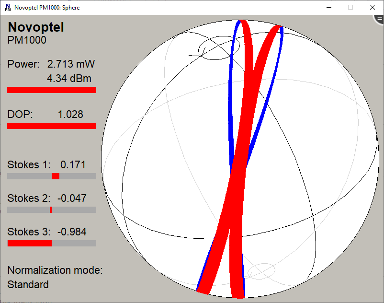Click the small circle near sphere top
The width and height of the screenshot is (384, 303).
(x=215, y=49)
